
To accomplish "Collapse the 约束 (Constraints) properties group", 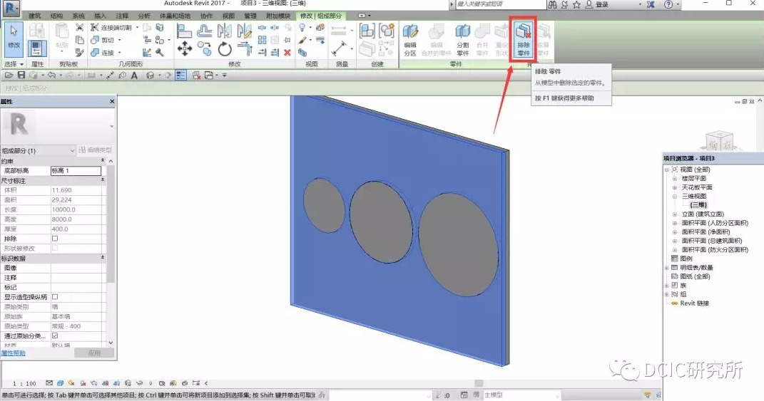I will pyautogui.click(x=102, y=160).
